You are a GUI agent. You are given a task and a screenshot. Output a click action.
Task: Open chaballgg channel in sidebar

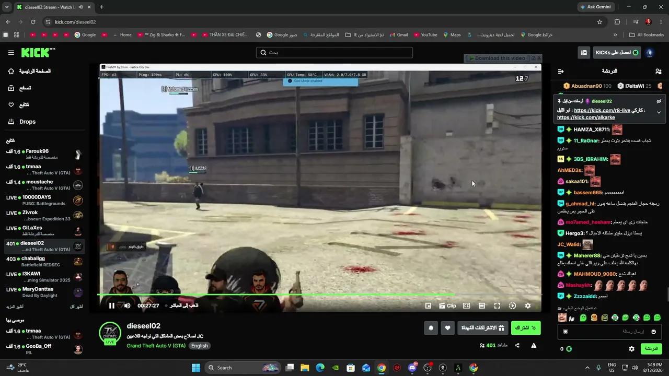(x=44, y=262)
